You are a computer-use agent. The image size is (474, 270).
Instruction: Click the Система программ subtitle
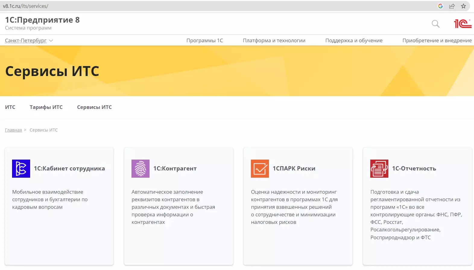[28, 28]
